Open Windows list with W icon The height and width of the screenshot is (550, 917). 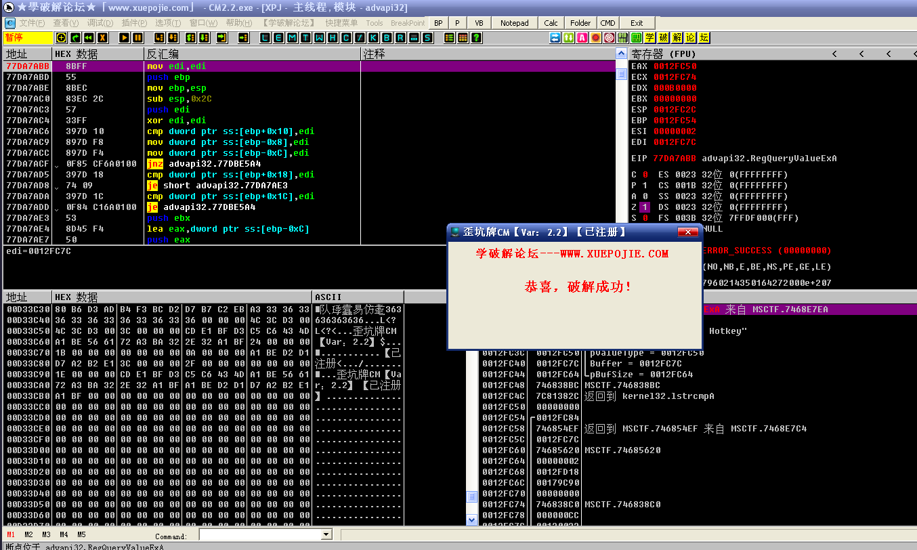(319, 38)
